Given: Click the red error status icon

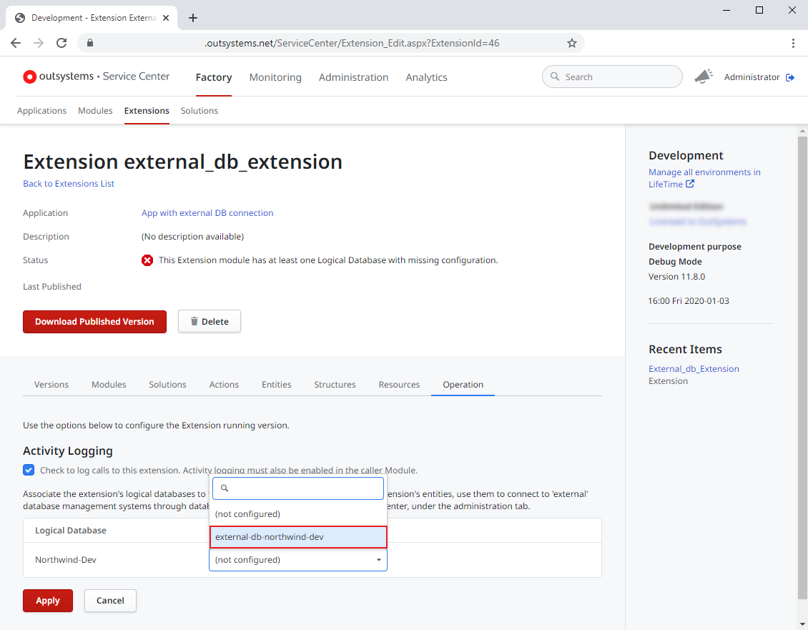Looking at the screenshot, I should pos(147,260).
